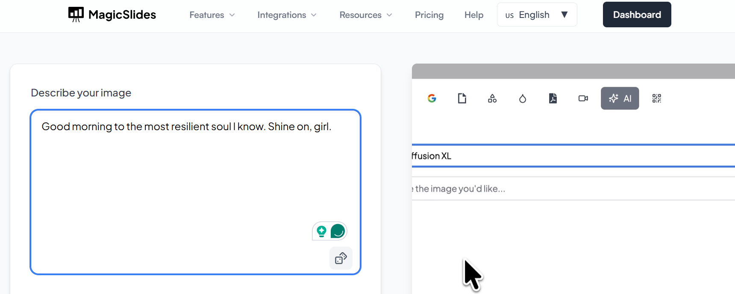Click the green lightbulb suggestion icon

(321, 231)
